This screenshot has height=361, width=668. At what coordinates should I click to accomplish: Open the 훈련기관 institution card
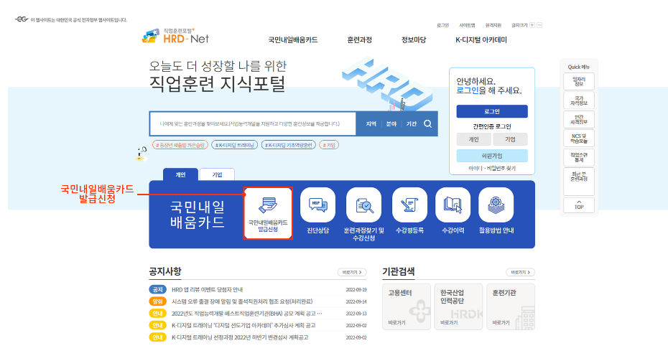pos(511,306)
